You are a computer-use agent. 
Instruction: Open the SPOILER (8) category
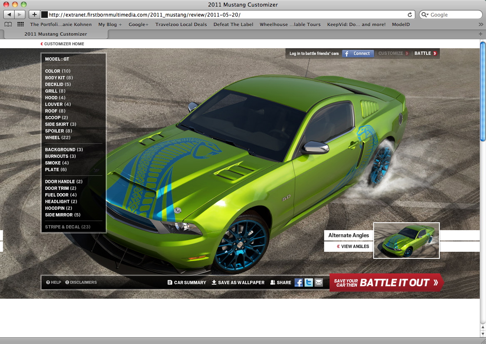pyautogui.click(x=58, y=131)
